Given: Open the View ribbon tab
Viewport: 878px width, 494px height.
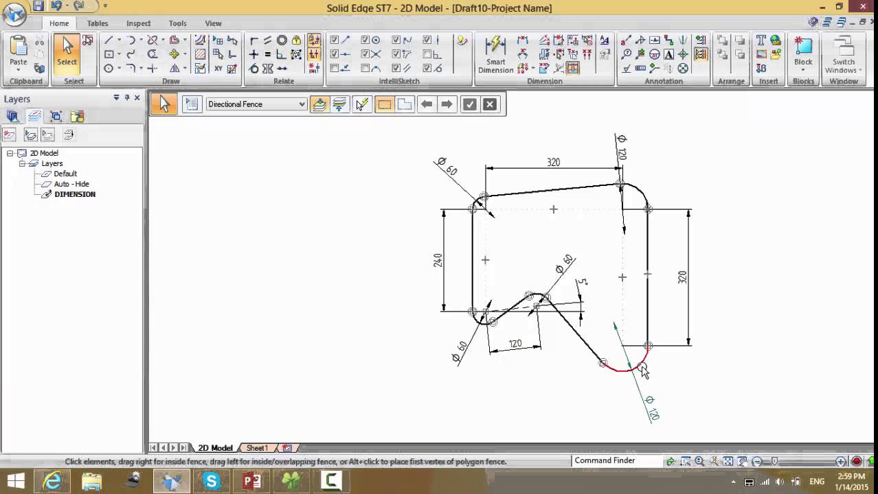Looking at the screenshot, I should pos(213,23).
